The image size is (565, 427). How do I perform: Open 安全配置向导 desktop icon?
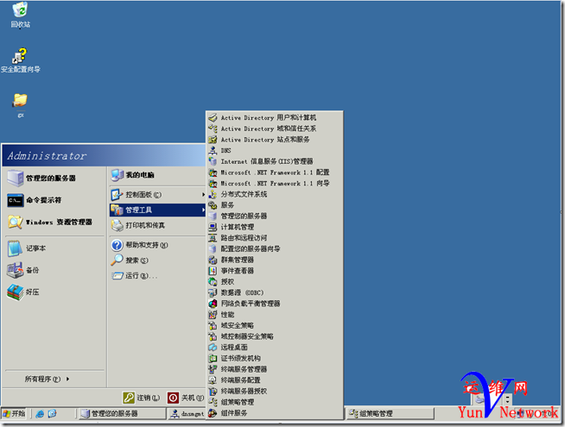pos(20,60)
